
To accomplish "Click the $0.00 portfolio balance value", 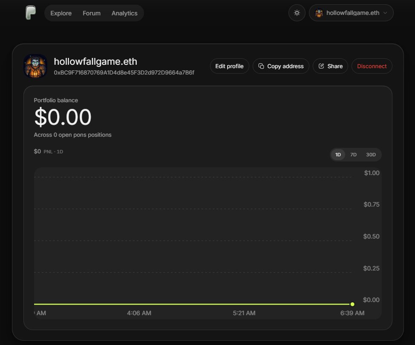I will click(x=63, y=117).
